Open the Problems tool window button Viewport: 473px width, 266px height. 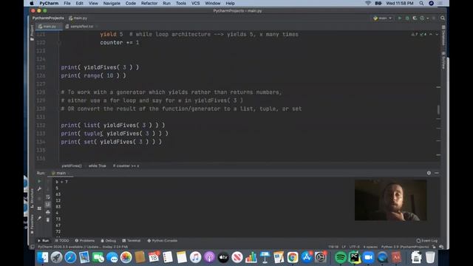click(85, 241)
